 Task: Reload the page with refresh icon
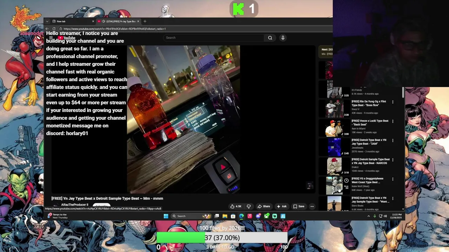(54, 29)
